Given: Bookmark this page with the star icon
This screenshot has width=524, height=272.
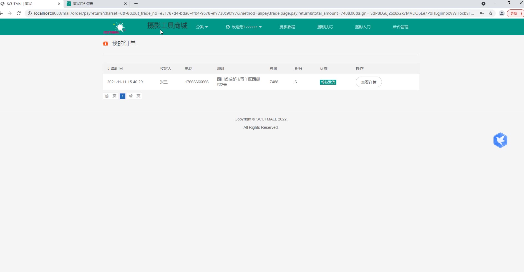Looking at the screenshot, I should (x=491, y=13).
